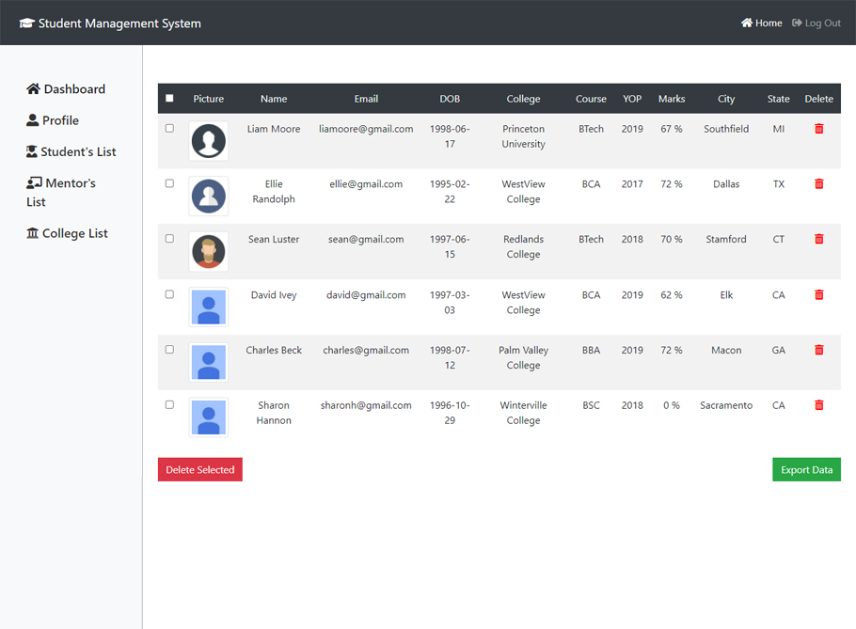Check the checkbox next to Ellie Randolph
Viewport: 856px width, 629px height.
[x=169, y=183]
